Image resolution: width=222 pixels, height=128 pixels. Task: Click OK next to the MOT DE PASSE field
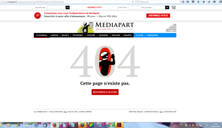click(x=167, y=7)
